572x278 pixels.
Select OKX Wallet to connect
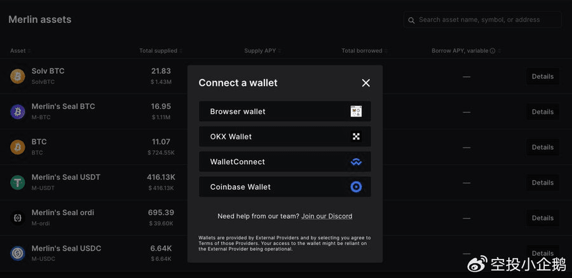(x=285, y=137)
